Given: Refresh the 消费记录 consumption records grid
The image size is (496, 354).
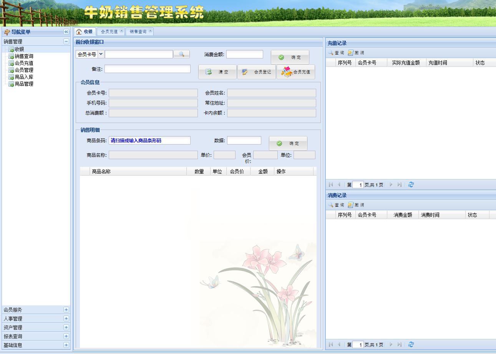Looking at the screenshot, I should (x=411, y=344).
